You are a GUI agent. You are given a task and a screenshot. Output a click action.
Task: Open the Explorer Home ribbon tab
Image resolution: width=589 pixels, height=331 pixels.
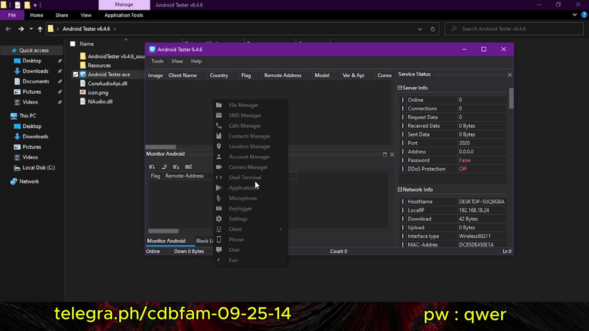pos(36,15)
